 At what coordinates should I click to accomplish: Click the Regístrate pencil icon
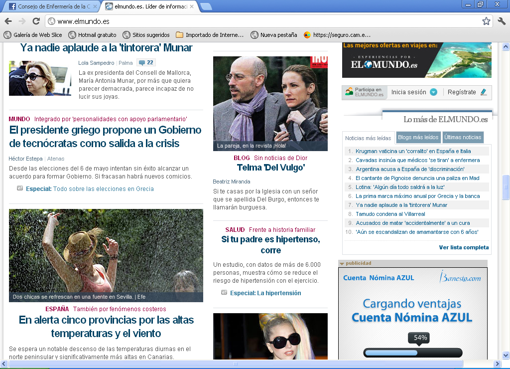483,92
